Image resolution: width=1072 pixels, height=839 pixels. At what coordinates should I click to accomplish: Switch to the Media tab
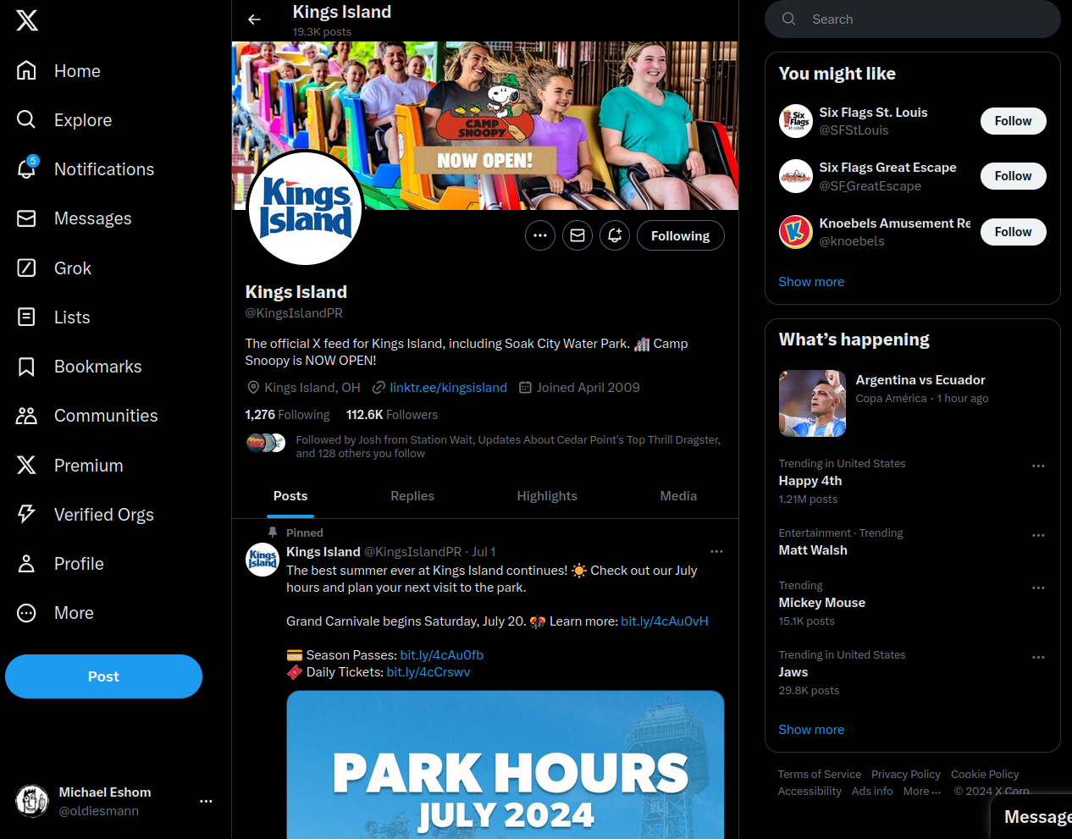click(x=678, y=496)
